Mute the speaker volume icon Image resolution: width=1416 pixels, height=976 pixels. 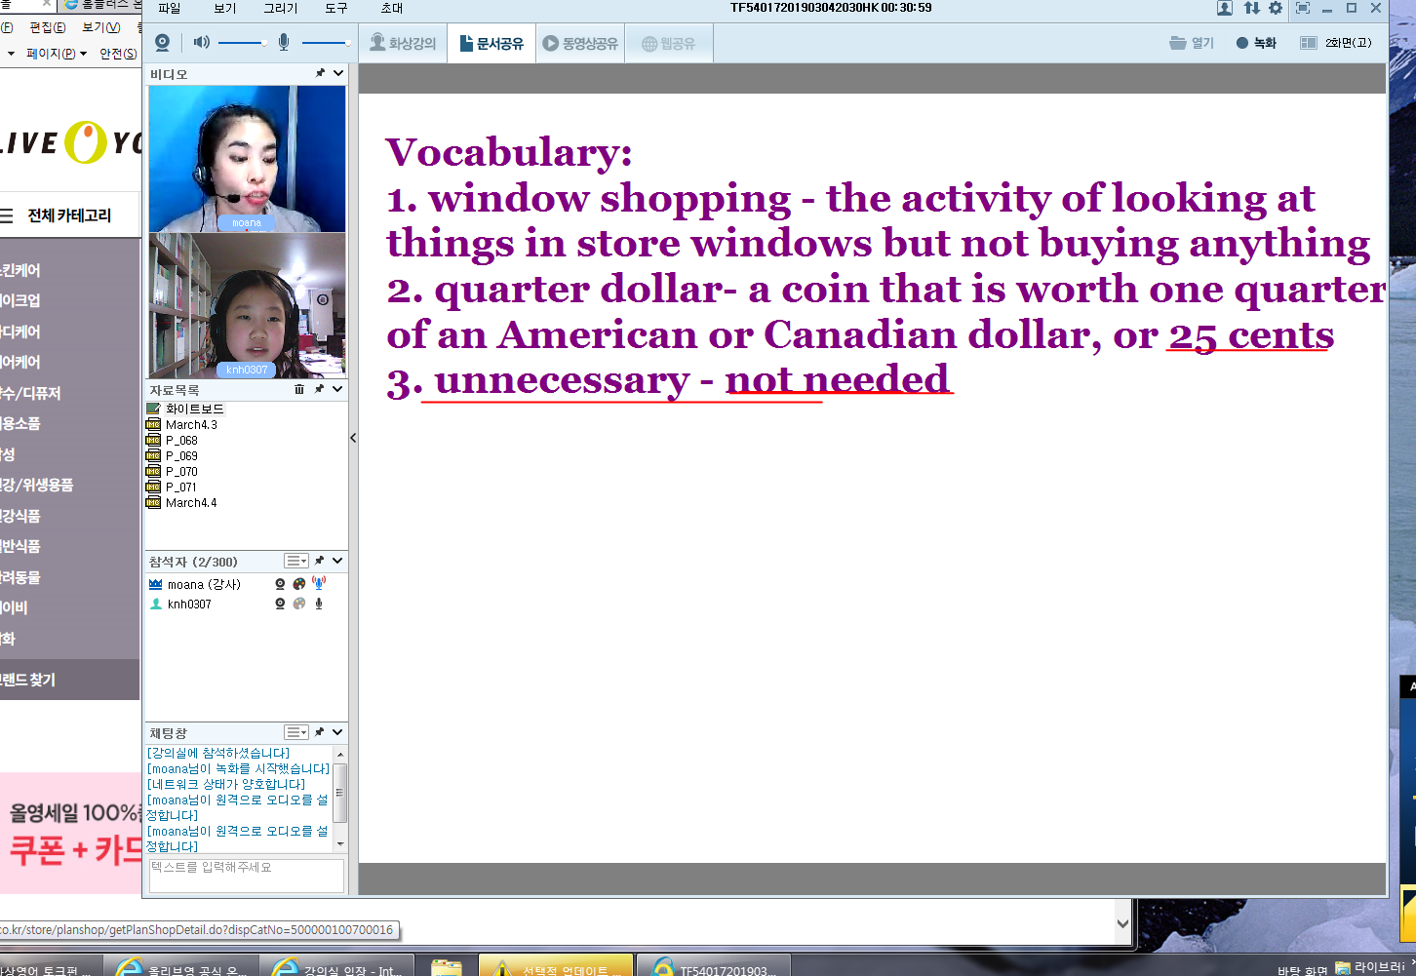(x=201, y=42)
